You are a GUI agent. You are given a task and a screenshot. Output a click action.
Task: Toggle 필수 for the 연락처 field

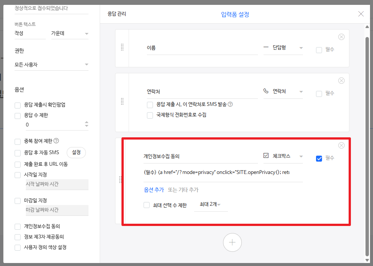[319, 94]
